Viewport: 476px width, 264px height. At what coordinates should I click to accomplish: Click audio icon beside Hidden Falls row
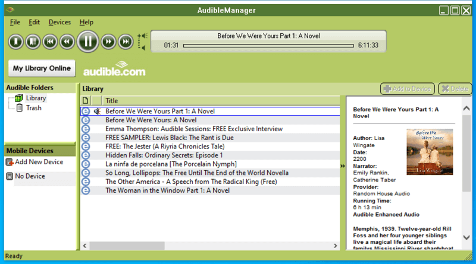pyautogui.click(x=86, y=155)
